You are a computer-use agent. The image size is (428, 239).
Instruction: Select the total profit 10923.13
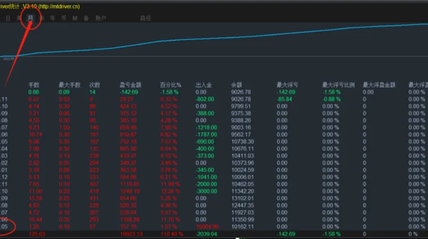[131, 234]
